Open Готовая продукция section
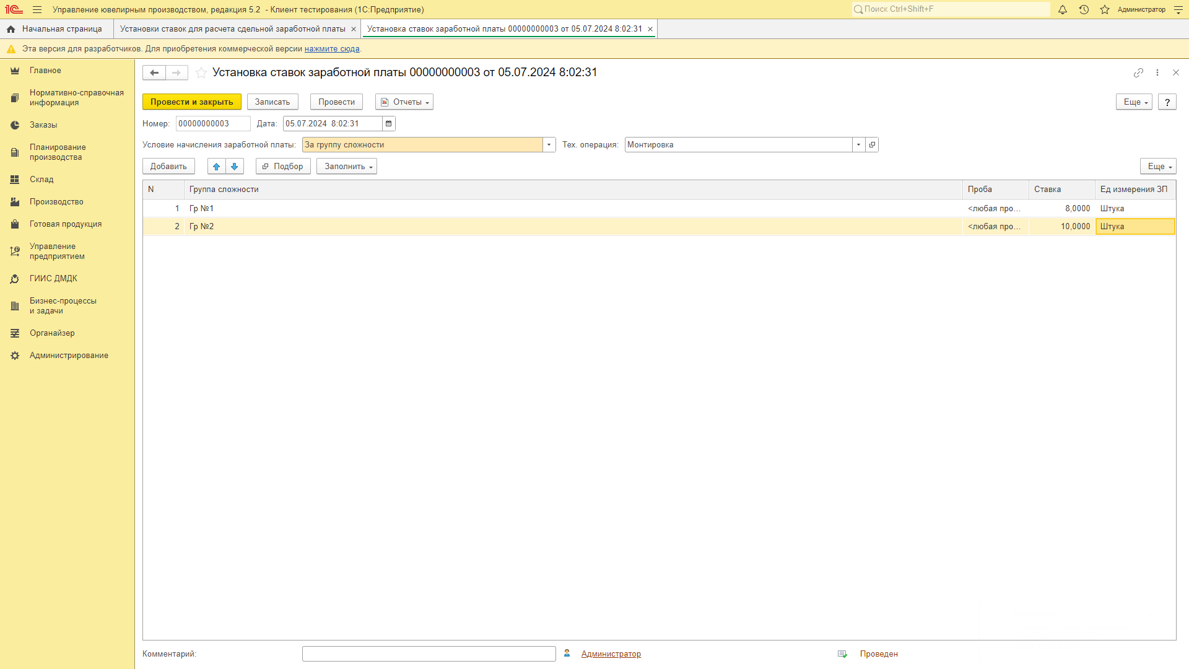Viewport: 1189px width, 669px height. (x=66, y=224)
